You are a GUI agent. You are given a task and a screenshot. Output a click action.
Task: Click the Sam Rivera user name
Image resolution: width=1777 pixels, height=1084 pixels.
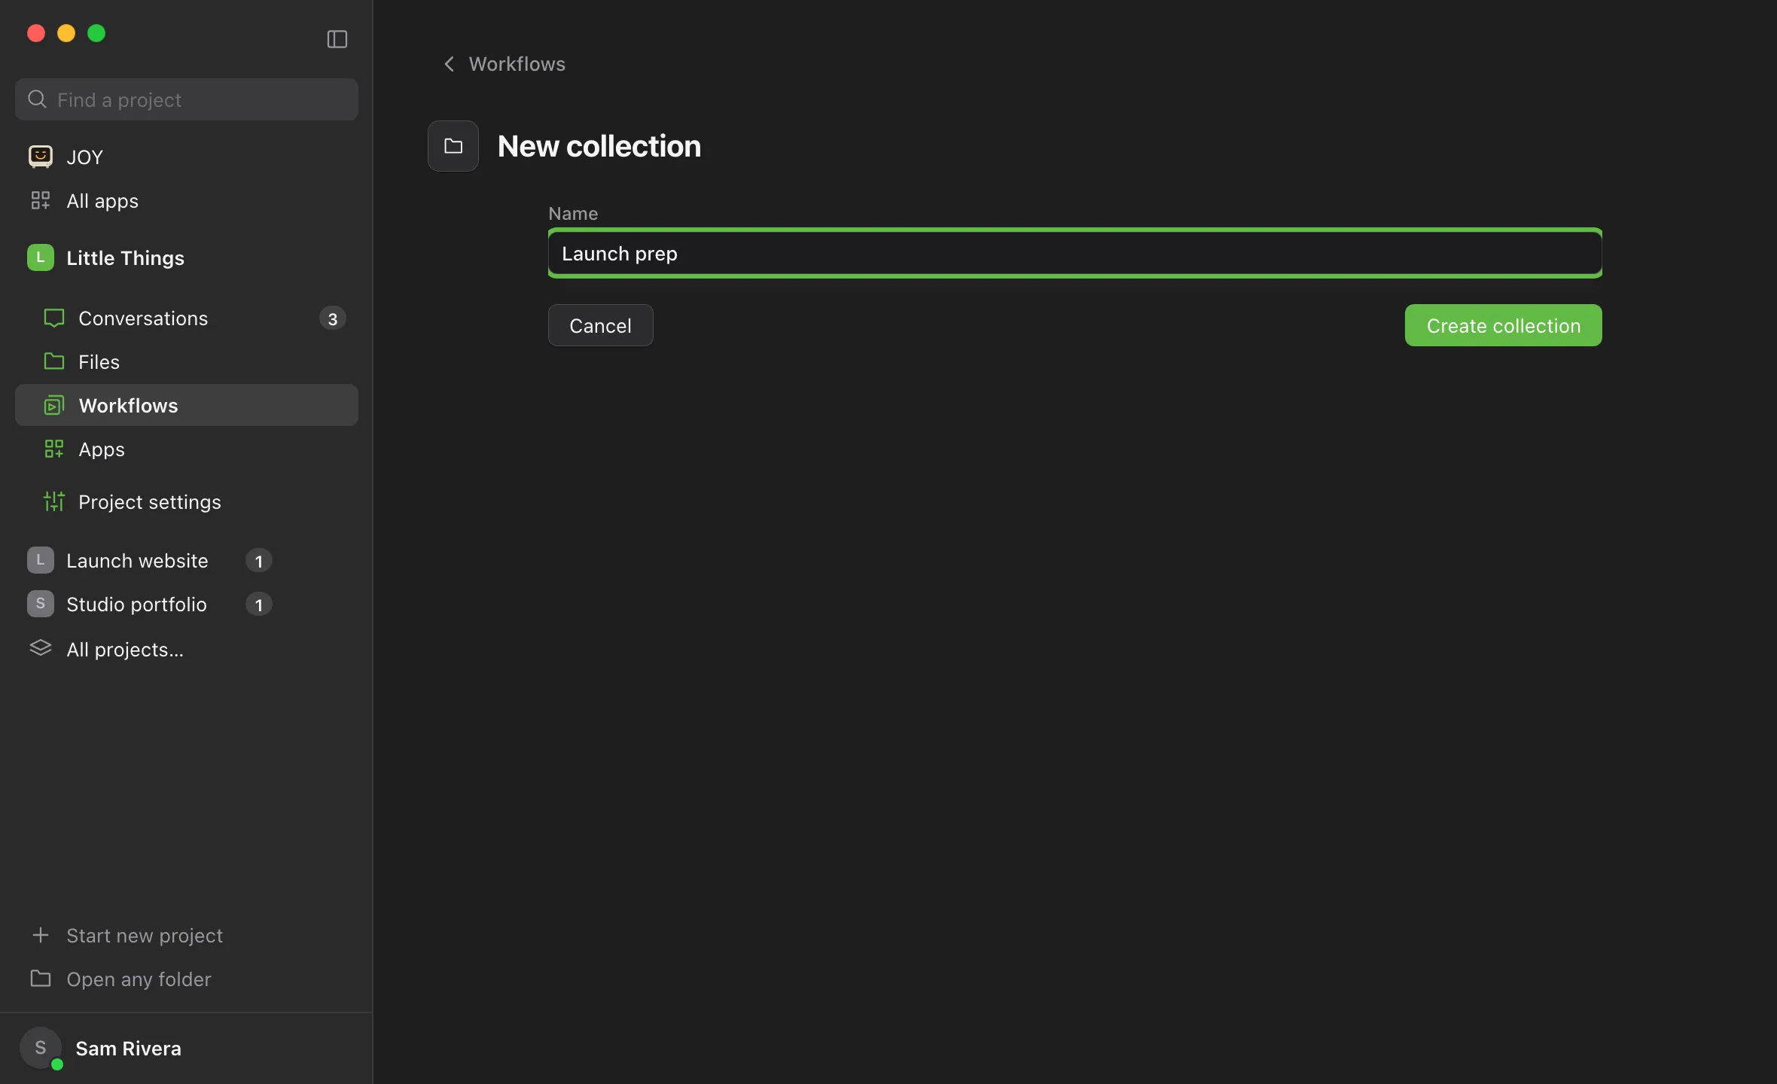(x=128, y=1049)
